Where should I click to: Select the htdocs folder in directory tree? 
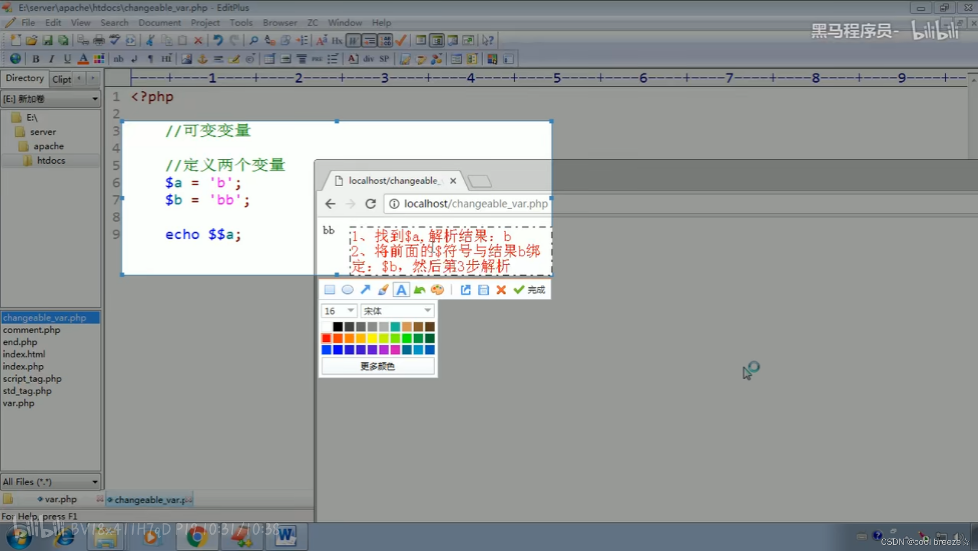click(x=51, y=160)
